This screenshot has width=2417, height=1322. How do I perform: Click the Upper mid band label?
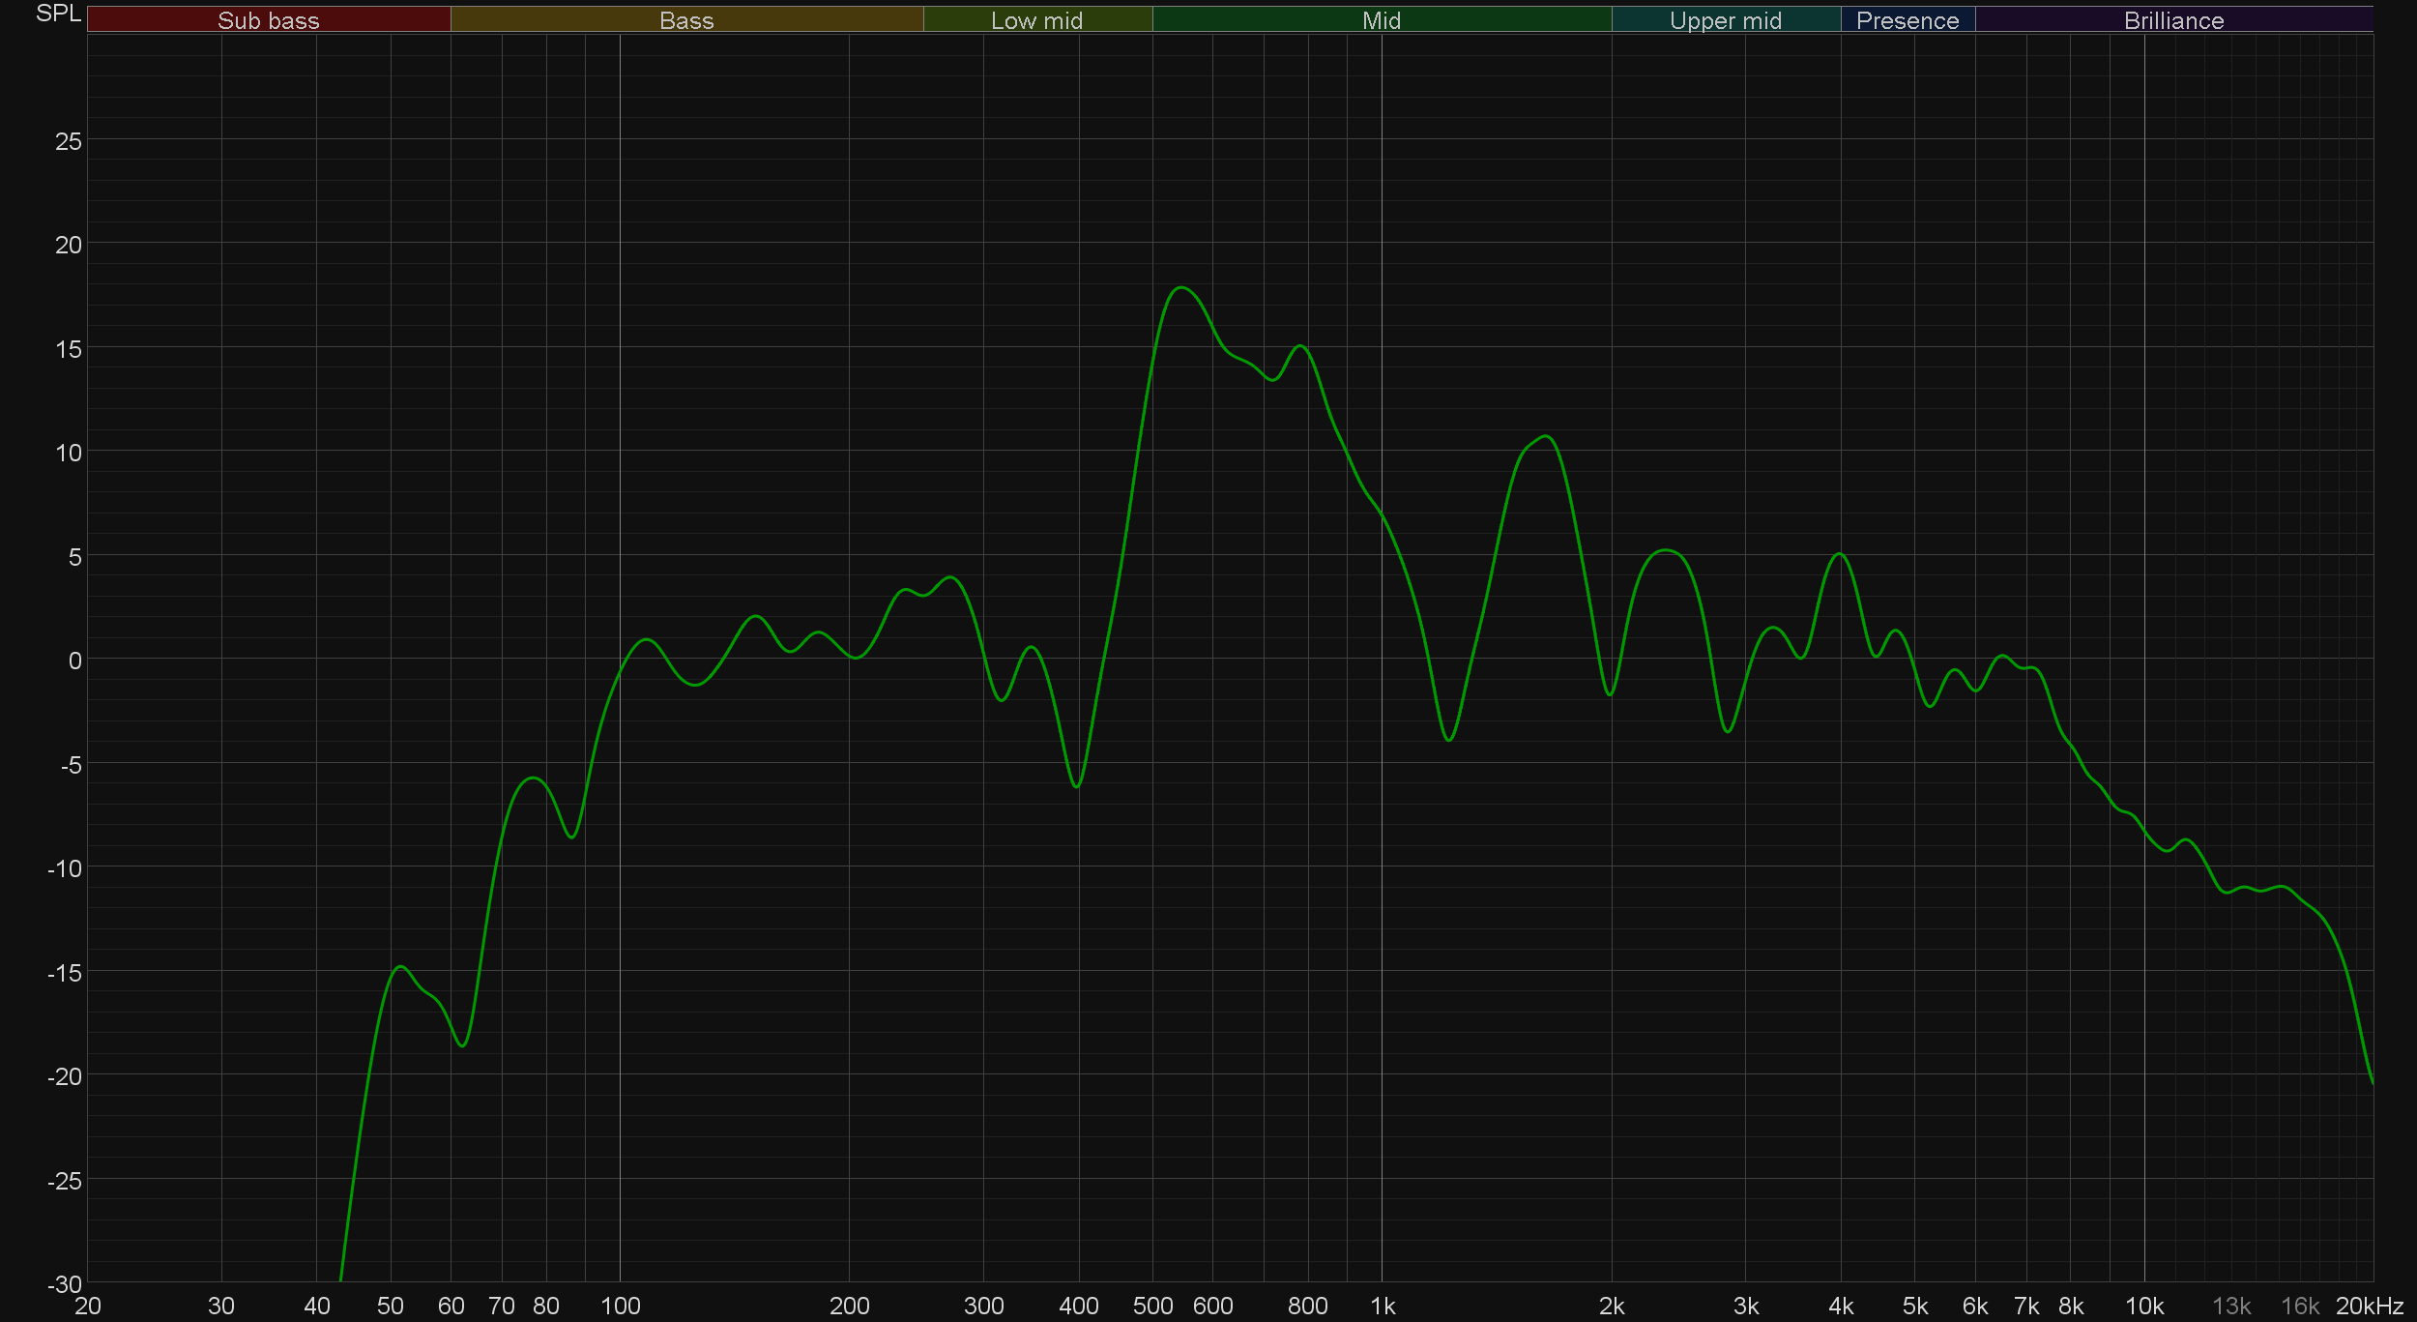click(x=1725, y=20)
